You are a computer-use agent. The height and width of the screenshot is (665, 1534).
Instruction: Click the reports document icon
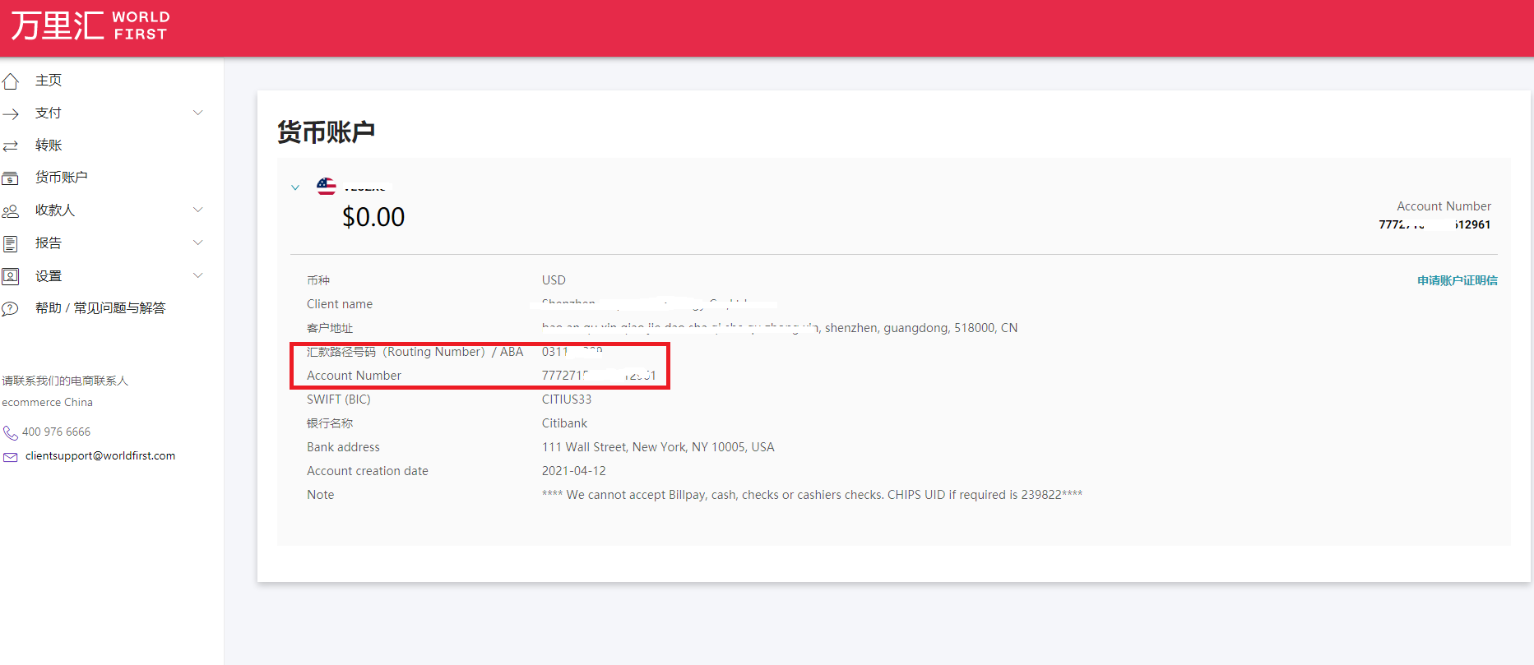[11, 243]
